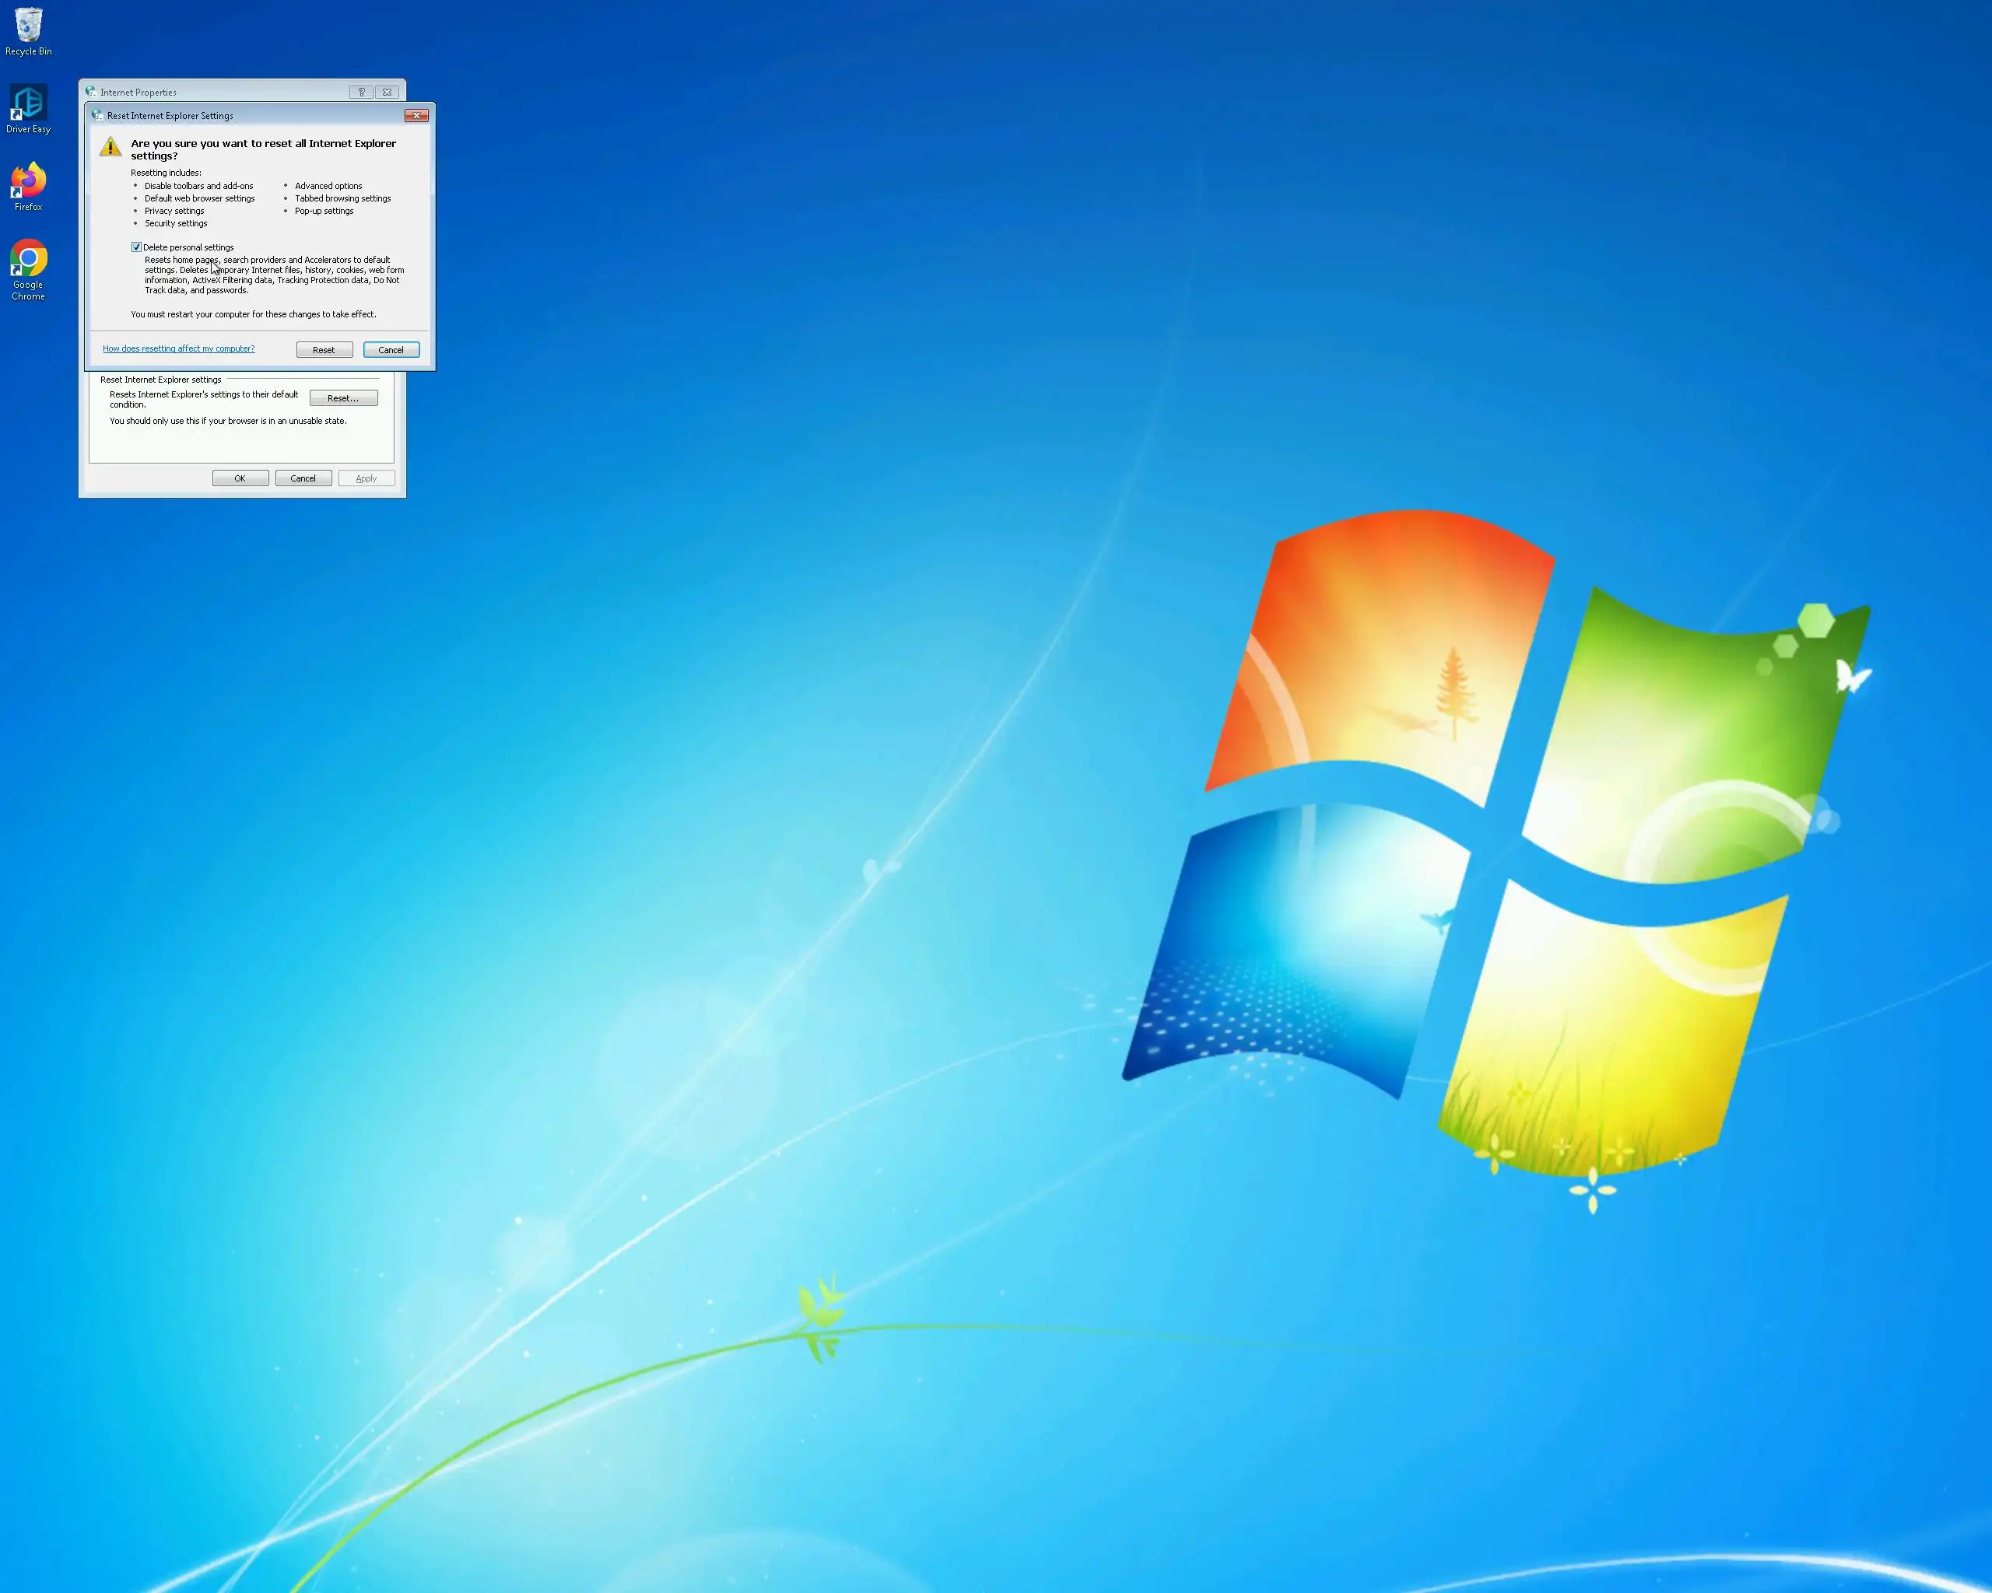Uncheck the Delete personal settings checkbox
Viewport: 1992px width, 1593px height.
click(137, 247)
